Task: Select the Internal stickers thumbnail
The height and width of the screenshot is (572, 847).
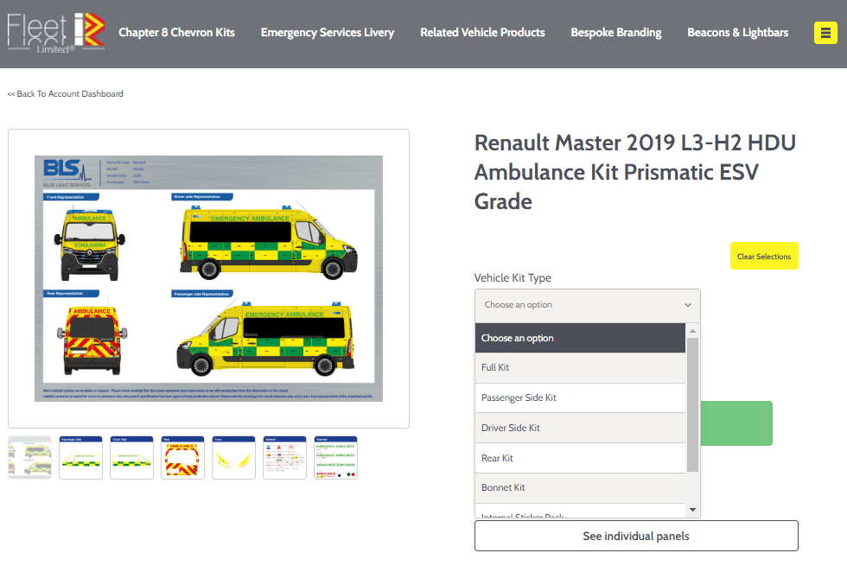Action: (284, 457)
